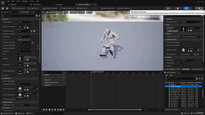Step forward one frame
The width and height of the screenshot is (205, 115).
[x=58, y=110]
